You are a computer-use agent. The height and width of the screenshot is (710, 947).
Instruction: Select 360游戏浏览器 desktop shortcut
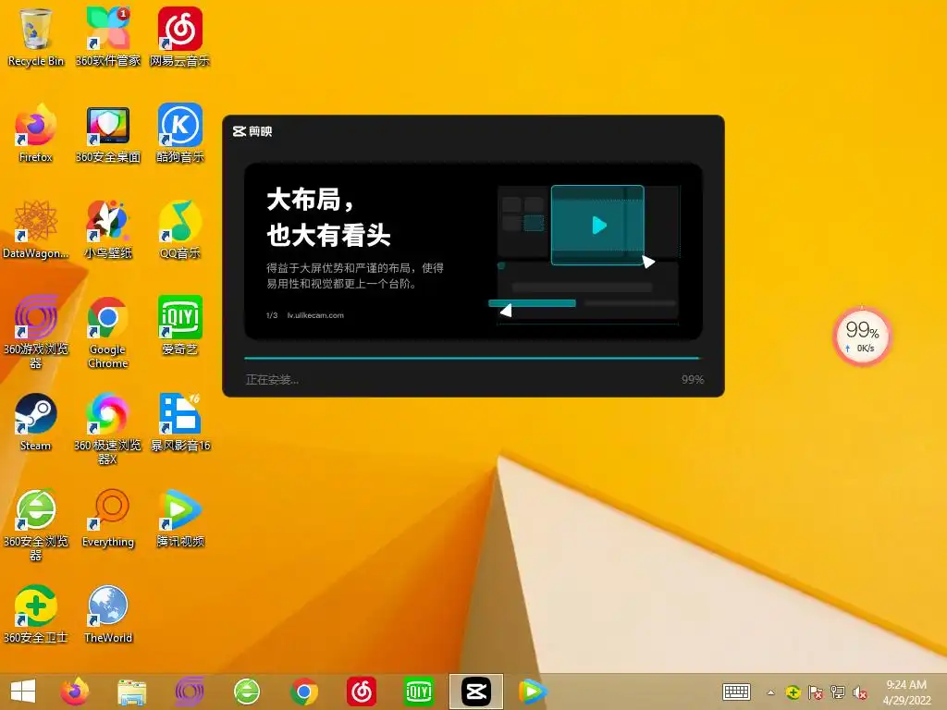point(36,331)
